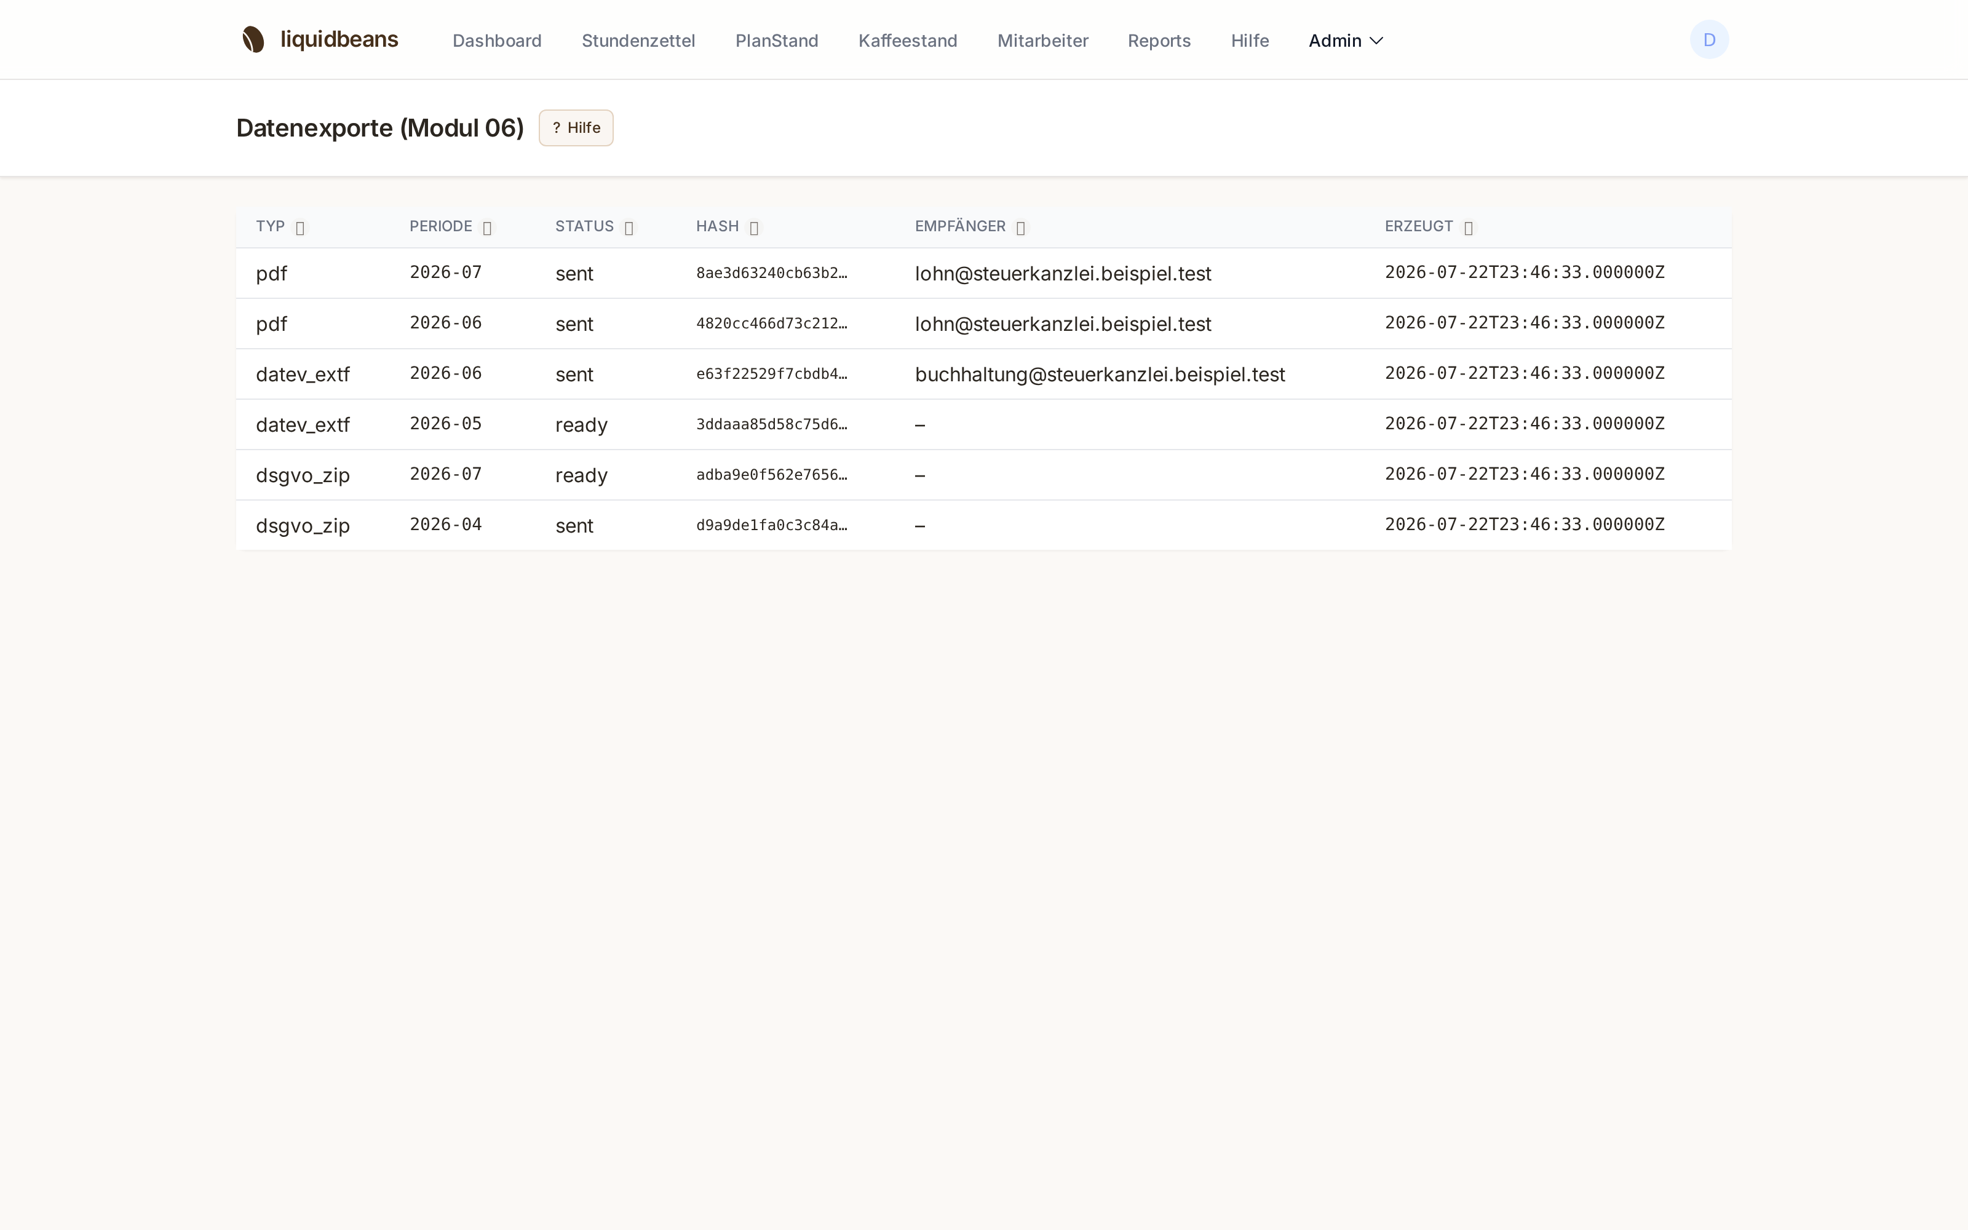Click the HASH column header label

coord(717,226)
